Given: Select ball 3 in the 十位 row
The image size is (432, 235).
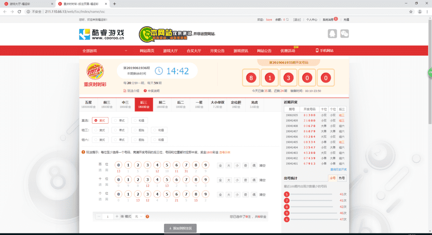Looking at the screenshot, I should point(147,180).
